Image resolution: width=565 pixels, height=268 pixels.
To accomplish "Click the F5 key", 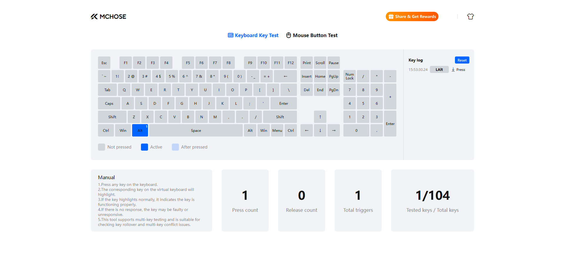I will point(188,63).
